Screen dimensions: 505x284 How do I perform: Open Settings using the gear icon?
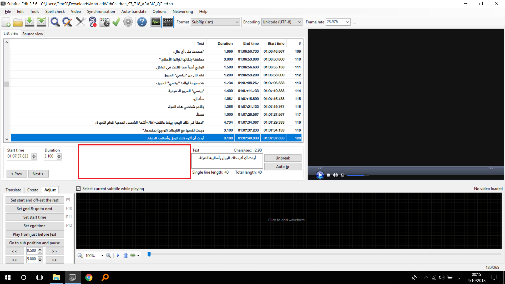128,22
